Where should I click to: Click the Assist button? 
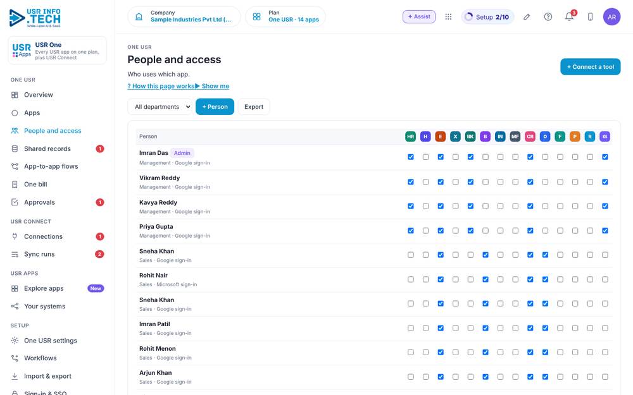[x=419, y=17]
